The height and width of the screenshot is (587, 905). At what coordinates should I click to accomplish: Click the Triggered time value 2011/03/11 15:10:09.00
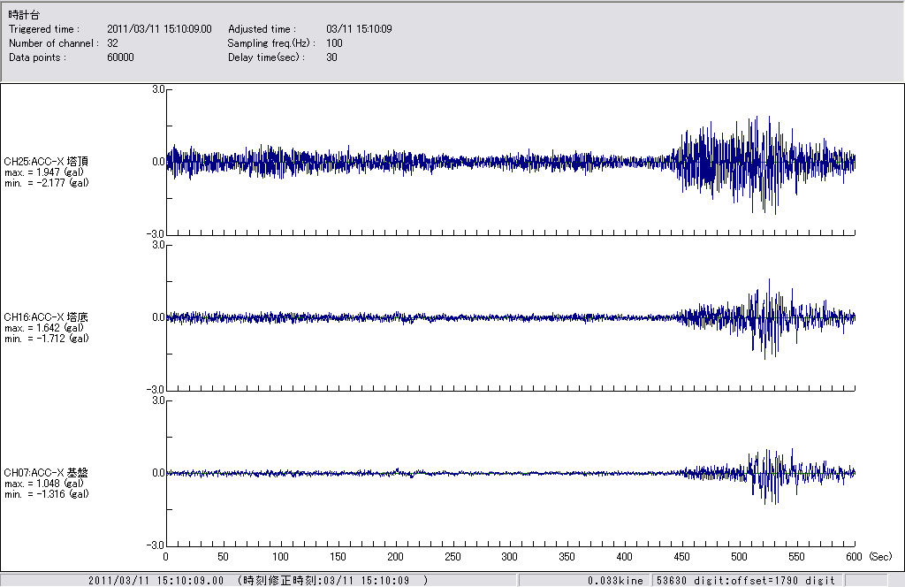click(x=165, y=29)
